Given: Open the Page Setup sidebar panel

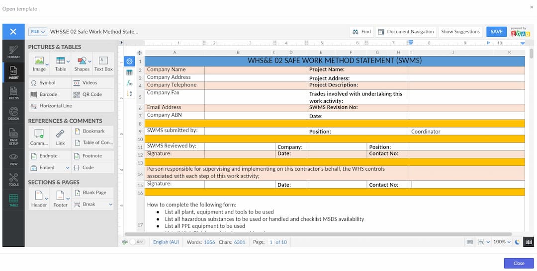Looking at the screenshot, I should (13, 136).
